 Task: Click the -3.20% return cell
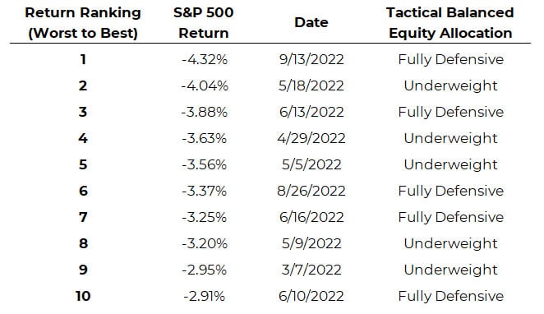[x=205, y=243]
